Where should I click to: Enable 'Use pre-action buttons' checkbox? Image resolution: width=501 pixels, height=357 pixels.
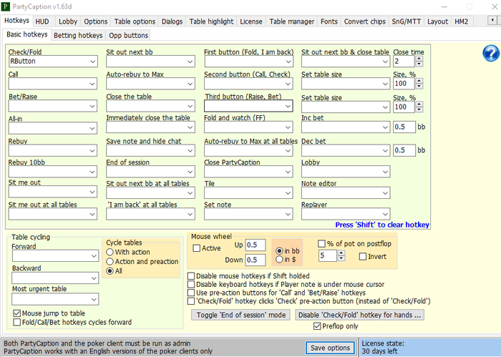click(191, 293)
